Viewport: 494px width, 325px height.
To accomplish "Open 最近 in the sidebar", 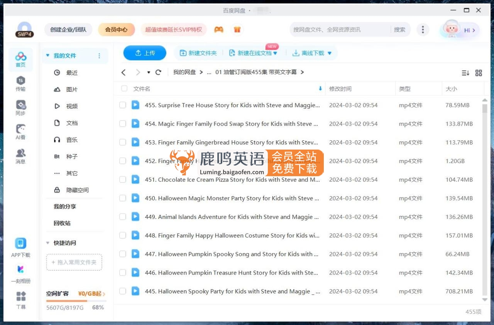I will click(72, 72).
